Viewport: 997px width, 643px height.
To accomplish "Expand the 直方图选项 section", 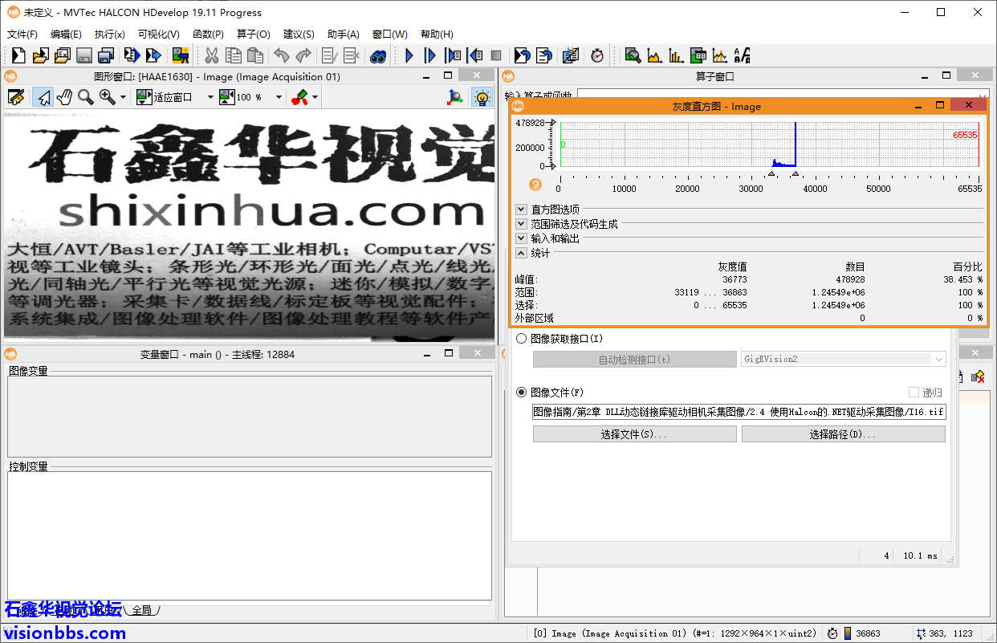I will click(x=522, y=210).
